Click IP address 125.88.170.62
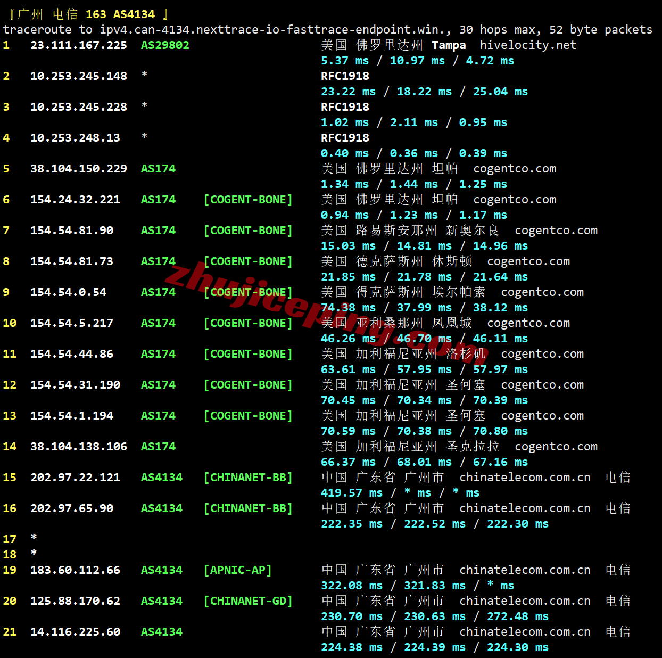Image resolution: width=662 pixels, height=658 pixels. pos(75,601)
